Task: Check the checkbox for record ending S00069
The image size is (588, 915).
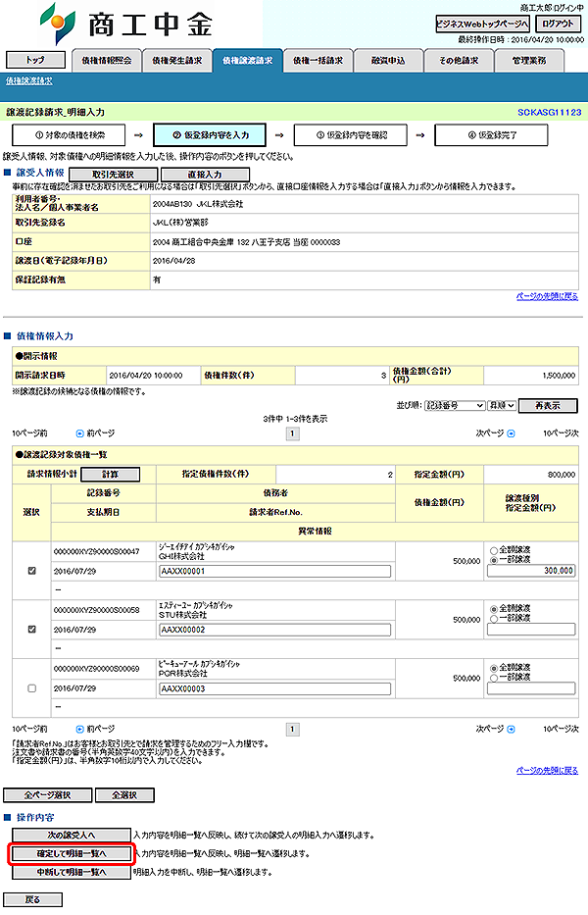Action: coord(32,688)
